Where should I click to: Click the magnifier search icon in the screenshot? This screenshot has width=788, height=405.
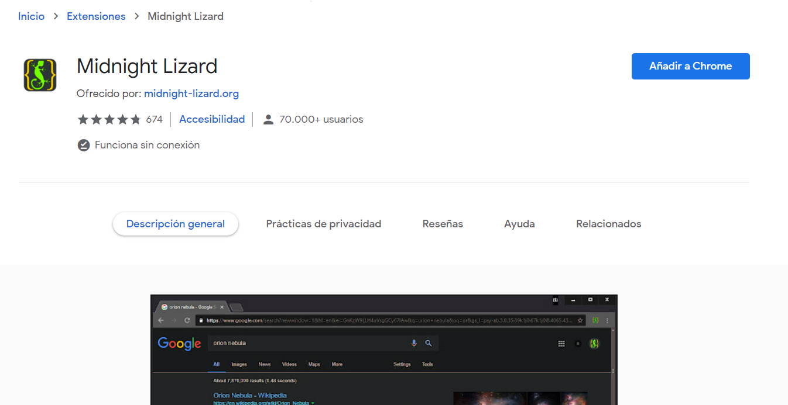point(428,344)
